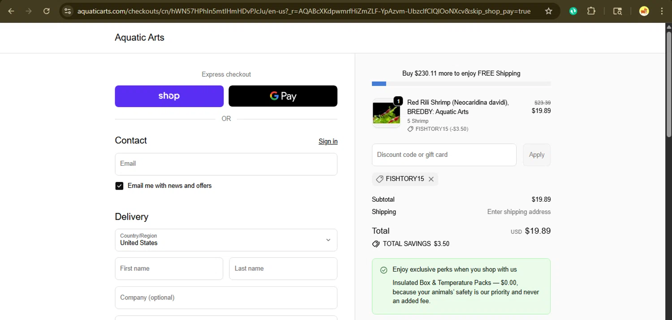Focus the Email input field
The height and width of the screenshot is (320, 672).
226,164
